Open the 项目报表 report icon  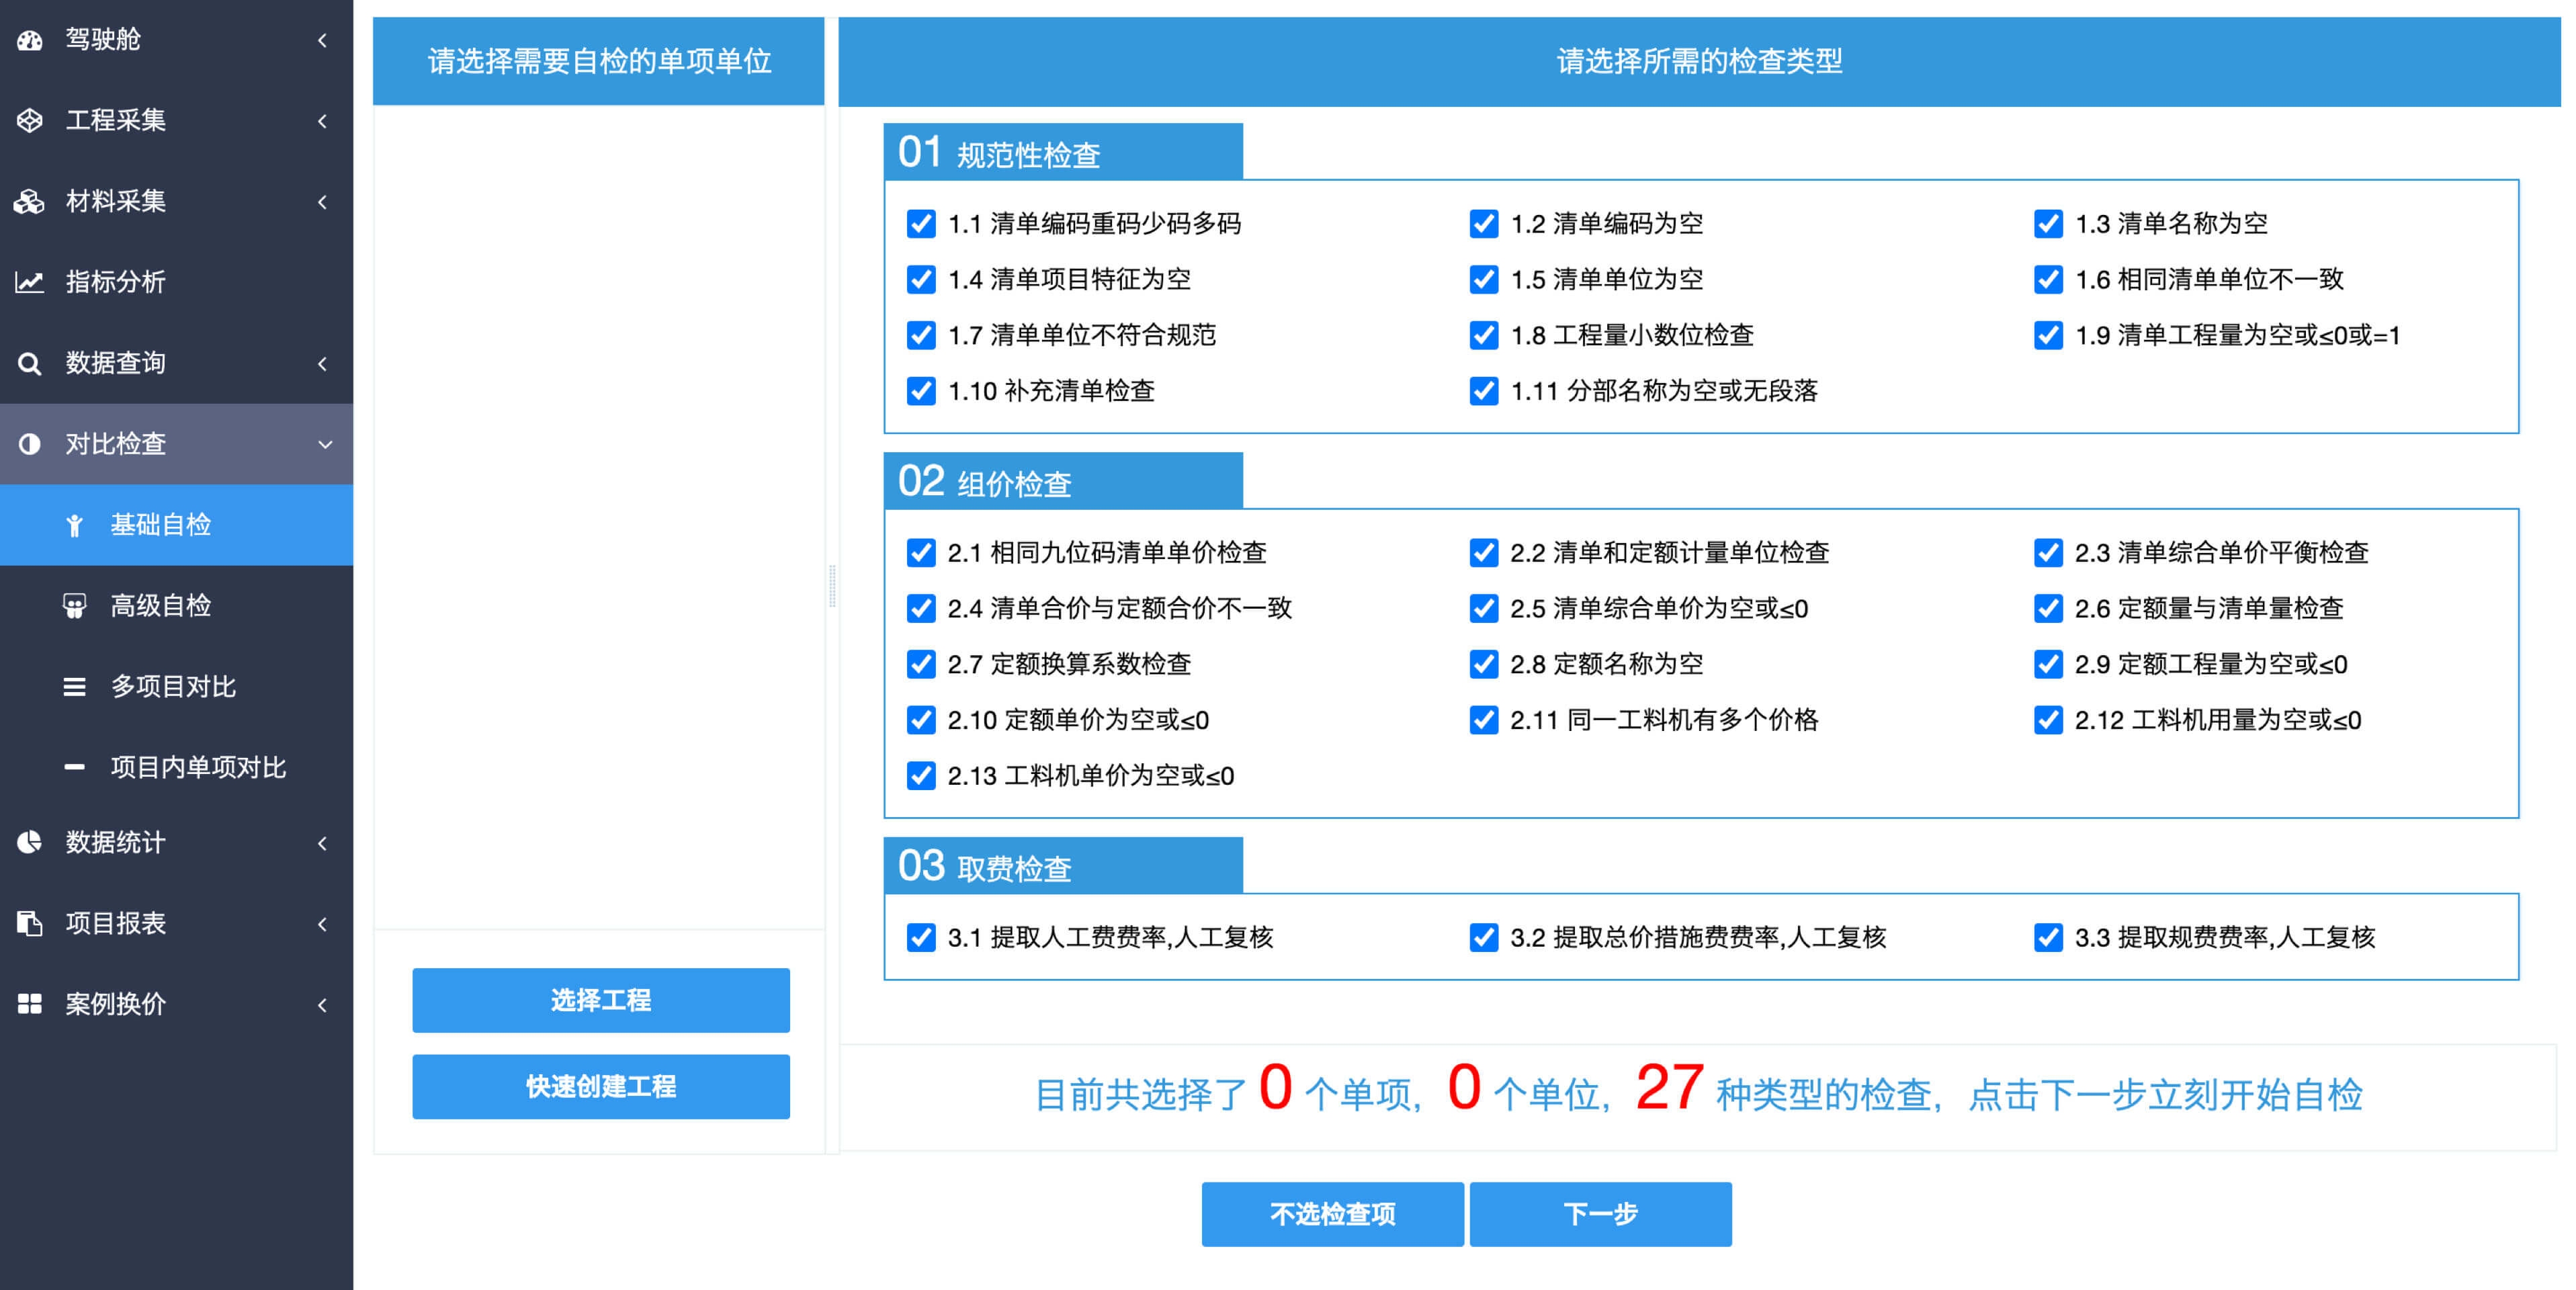tap(29, 924)
